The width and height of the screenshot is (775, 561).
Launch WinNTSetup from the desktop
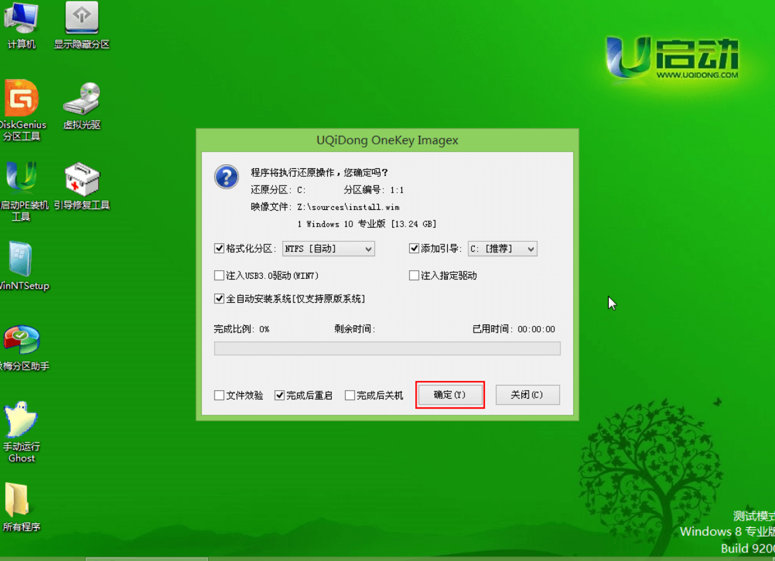coord(23,266)
